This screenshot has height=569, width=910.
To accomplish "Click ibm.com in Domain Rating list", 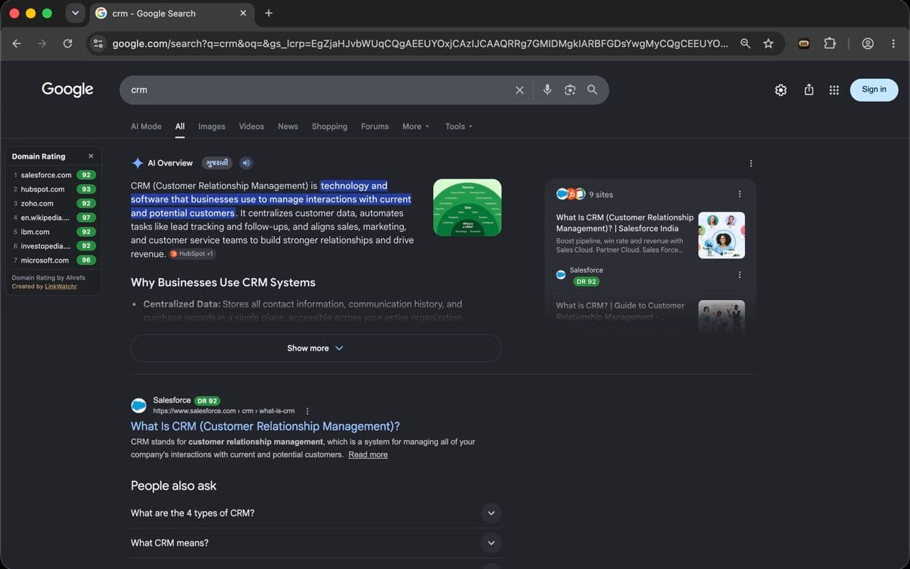I will (35, 232).
